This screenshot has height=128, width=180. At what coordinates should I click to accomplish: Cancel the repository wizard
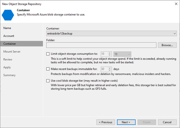(167, 122)
